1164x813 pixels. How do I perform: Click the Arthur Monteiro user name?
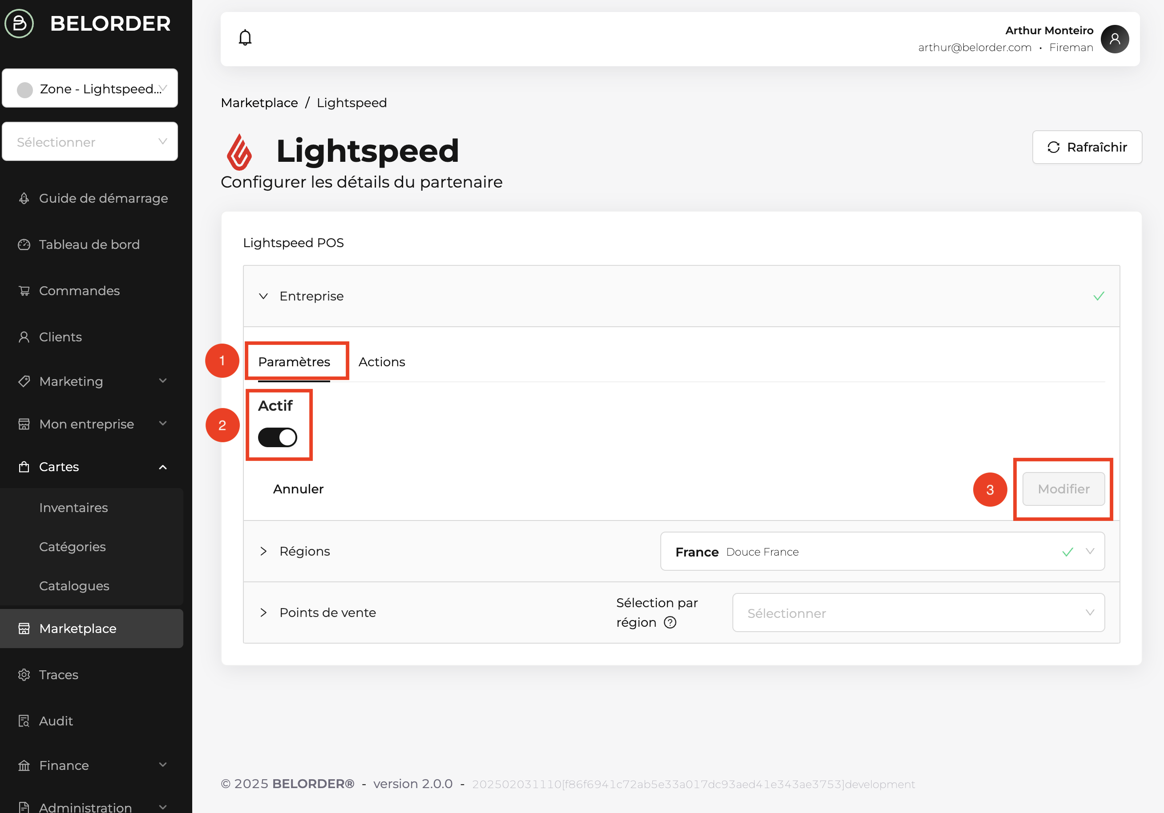tap(1049, 30)
